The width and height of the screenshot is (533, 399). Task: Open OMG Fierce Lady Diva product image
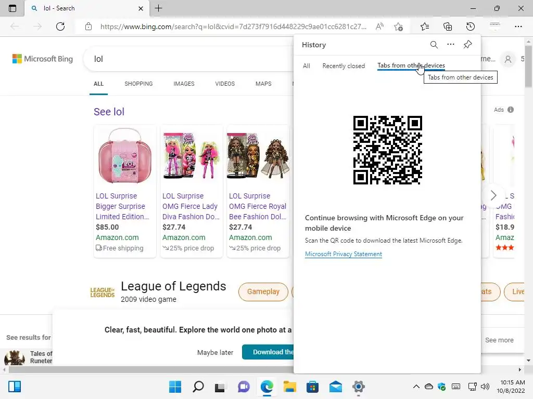pyautogui.click(x=192, y=156)
